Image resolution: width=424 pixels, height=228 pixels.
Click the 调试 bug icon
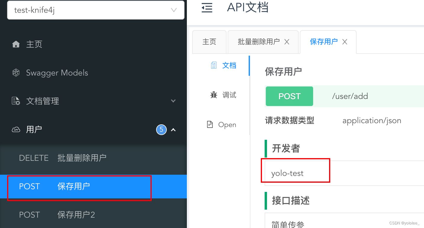214,95
